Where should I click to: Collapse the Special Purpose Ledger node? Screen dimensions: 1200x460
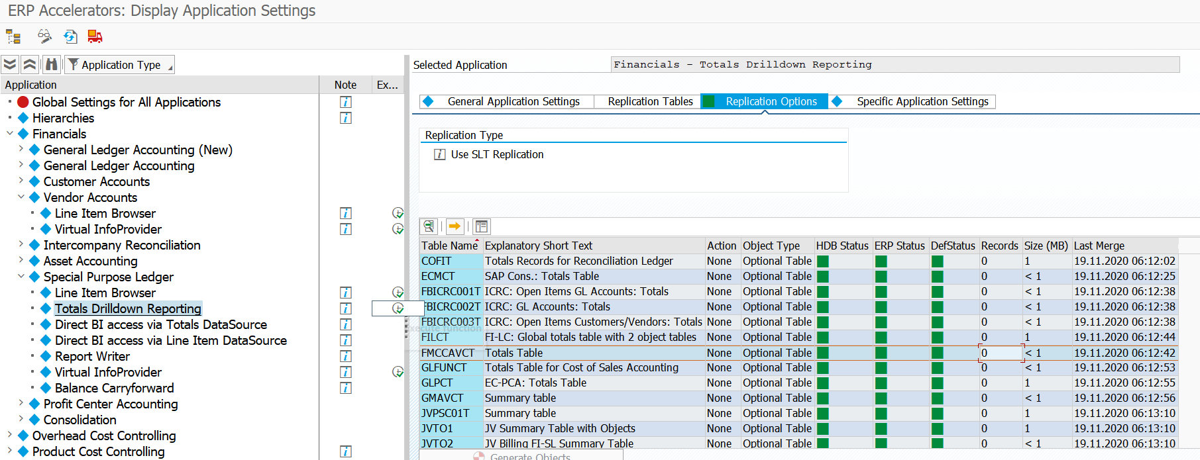pos(21,277)
